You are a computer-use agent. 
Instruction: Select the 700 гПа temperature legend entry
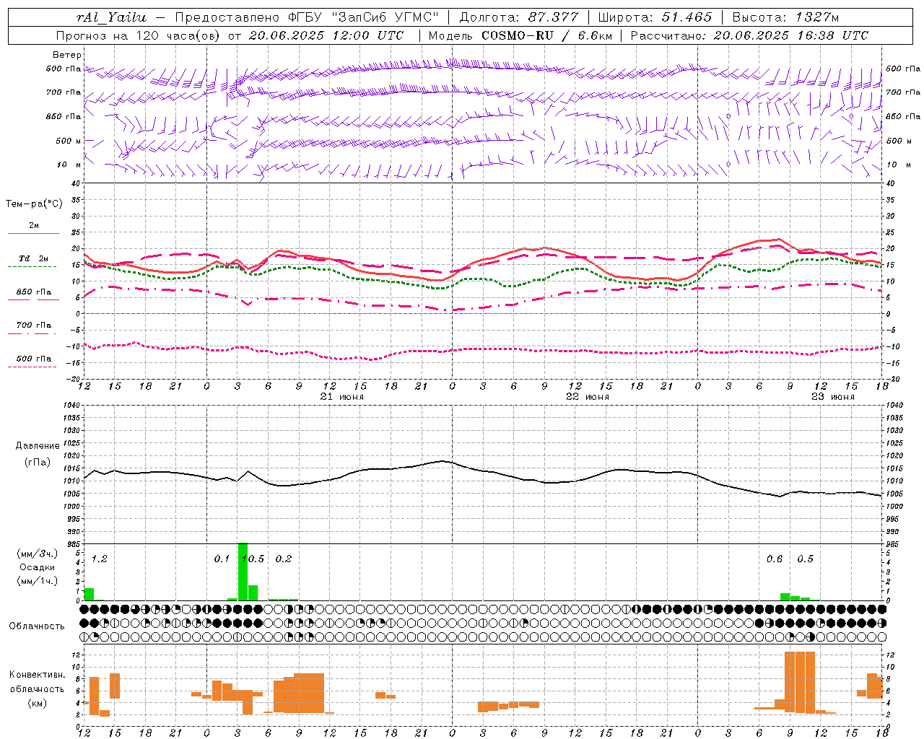pos(33,325)
